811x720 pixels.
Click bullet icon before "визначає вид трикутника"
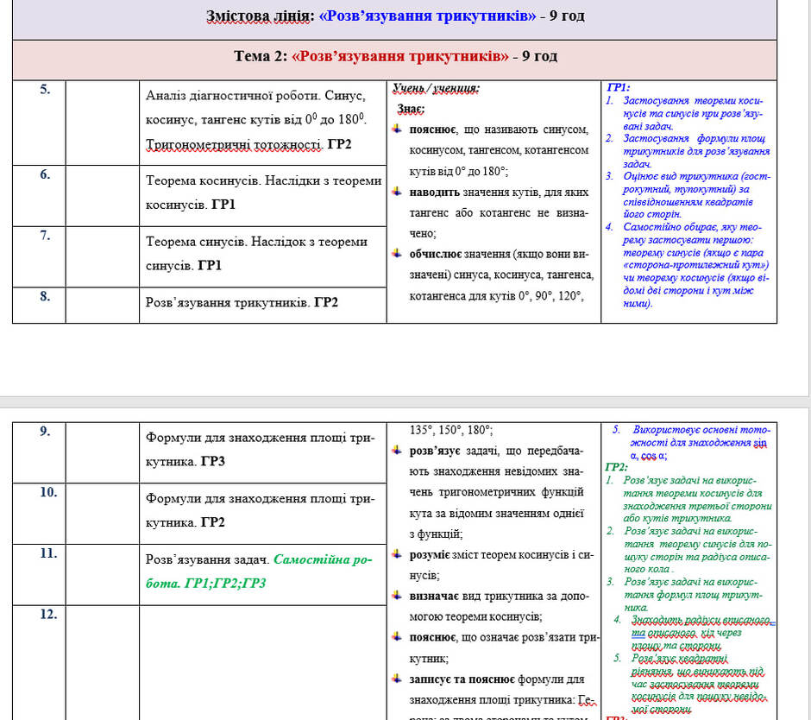397,596
